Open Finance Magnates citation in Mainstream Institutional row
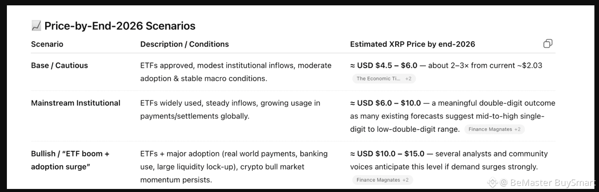The height and width of the screenshot is (192, 599). click(494, 129)
